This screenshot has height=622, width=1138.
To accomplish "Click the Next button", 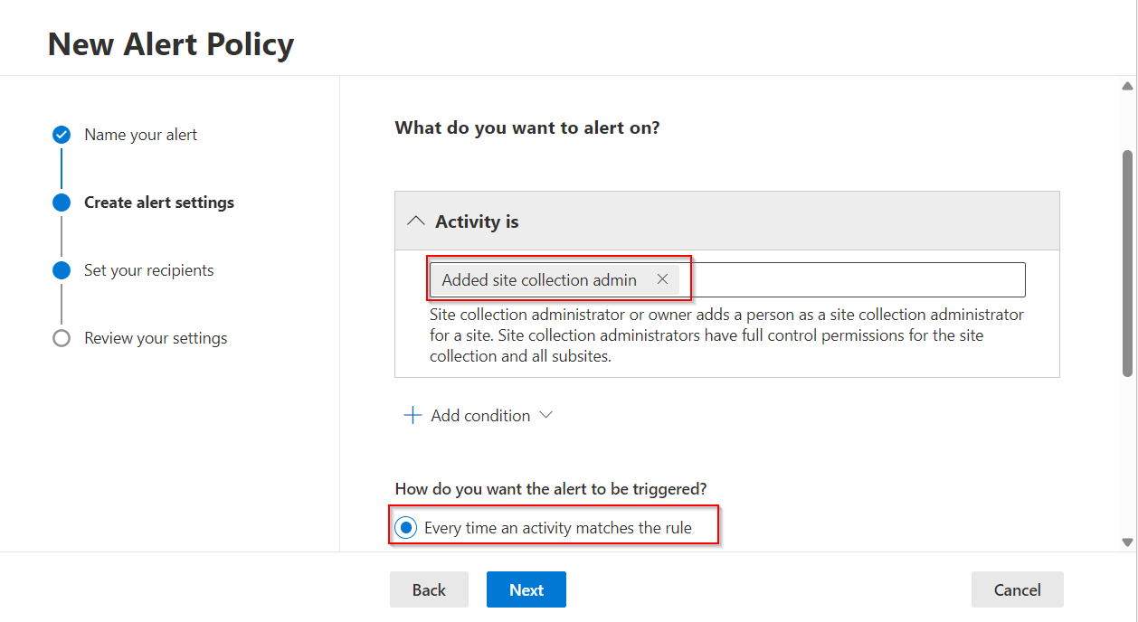I will pyautogui.click(x=526, y=589).
